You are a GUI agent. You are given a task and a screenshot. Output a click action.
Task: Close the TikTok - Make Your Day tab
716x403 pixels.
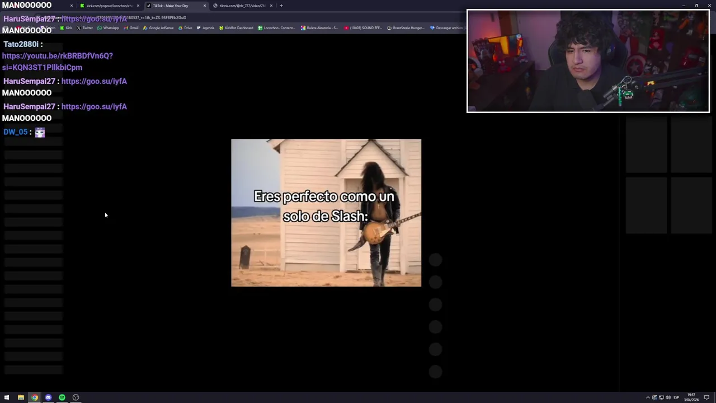point(205,6)
